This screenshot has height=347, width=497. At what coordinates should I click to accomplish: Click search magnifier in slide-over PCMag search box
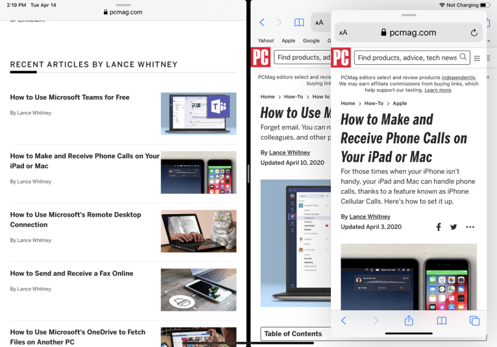point(463,56)
